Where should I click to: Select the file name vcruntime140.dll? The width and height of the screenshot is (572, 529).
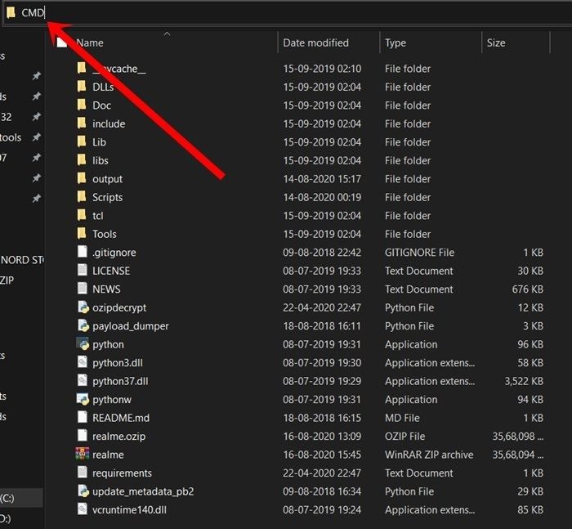click(x=129, y=509)
